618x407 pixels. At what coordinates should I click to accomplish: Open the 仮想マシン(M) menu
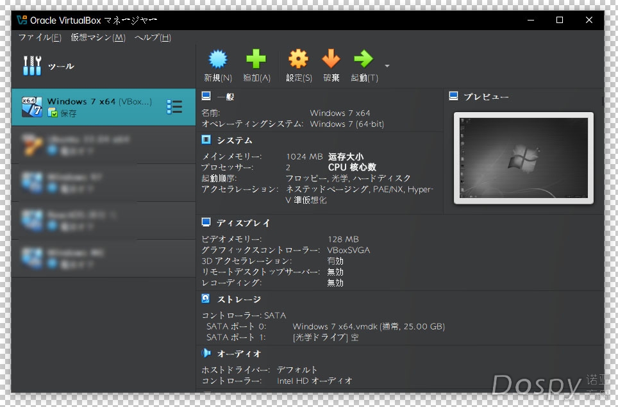pyautogui.click(x=98, y=37)
